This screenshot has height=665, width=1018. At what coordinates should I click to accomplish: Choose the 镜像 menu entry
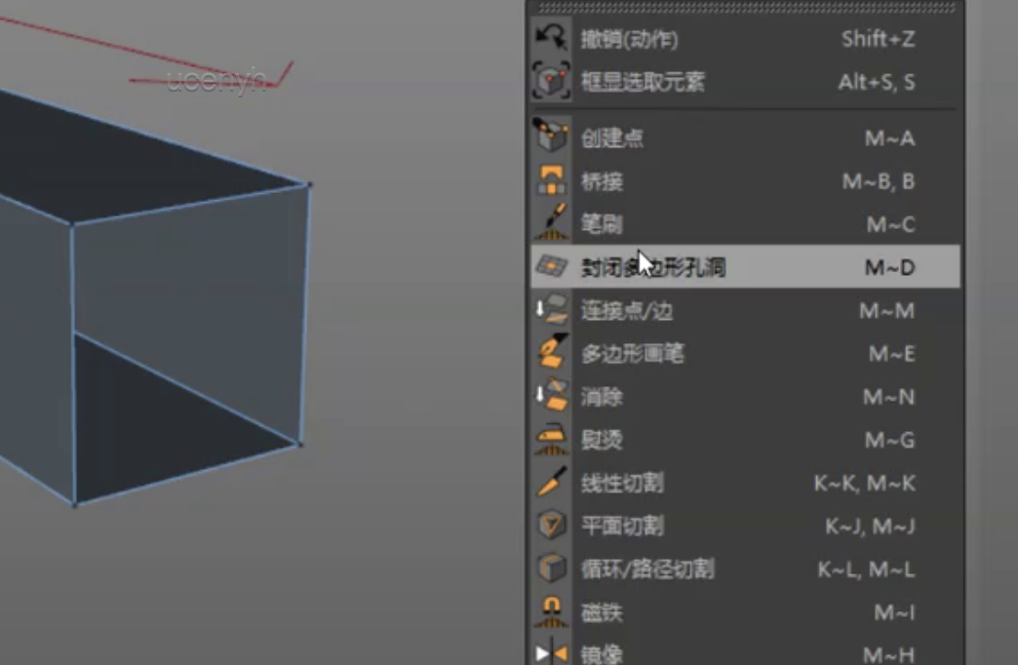745,651
